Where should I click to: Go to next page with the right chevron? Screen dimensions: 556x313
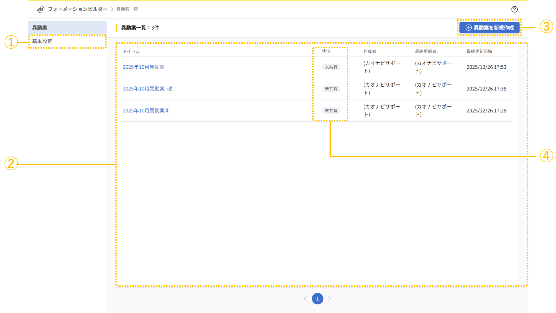coord(330,299)
